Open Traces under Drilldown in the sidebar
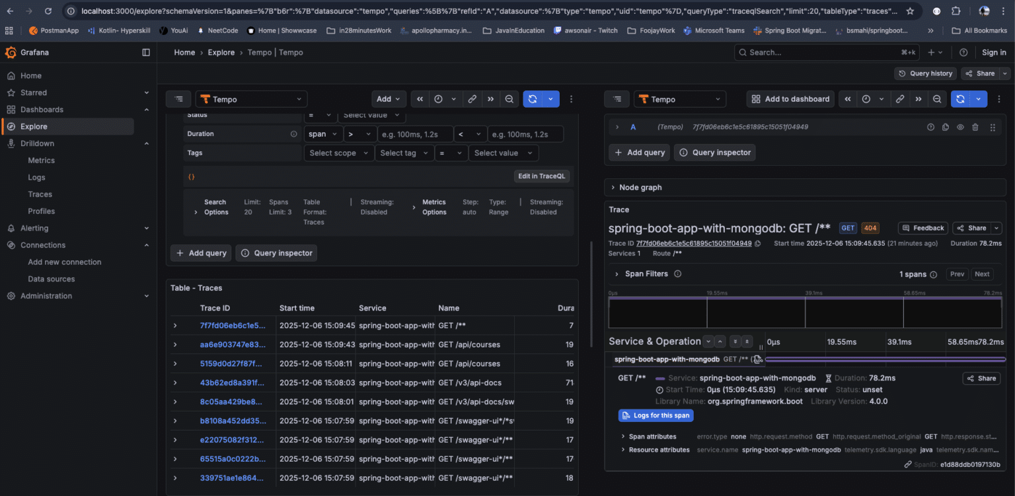 pos(40,194)
